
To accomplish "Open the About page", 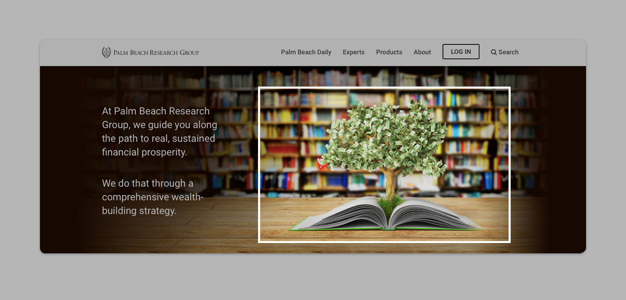I will 422,52.
